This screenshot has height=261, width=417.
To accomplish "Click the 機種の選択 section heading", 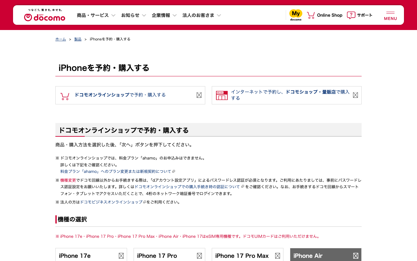I will click(72, 219).
